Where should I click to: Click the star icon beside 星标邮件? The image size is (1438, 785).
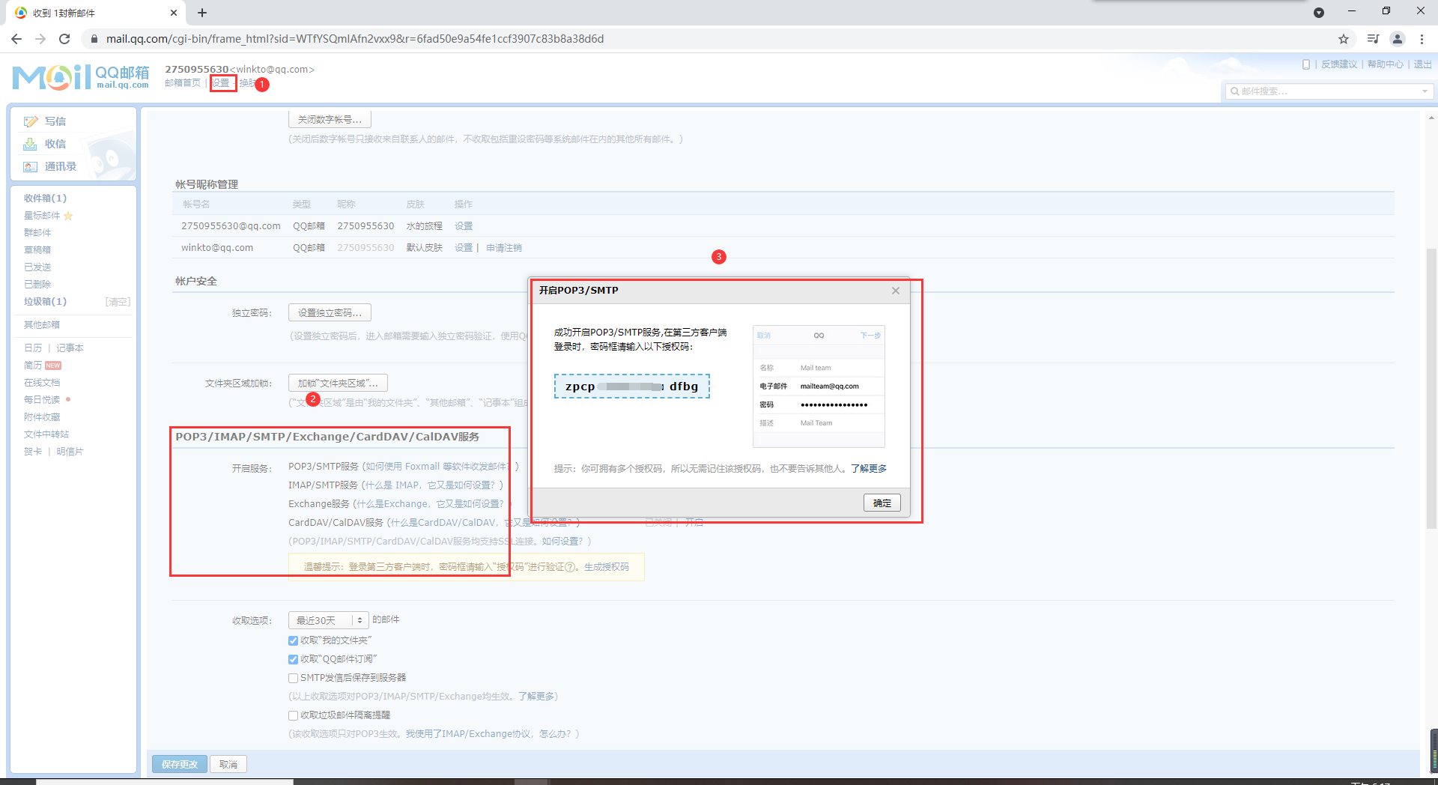[68, 216]
